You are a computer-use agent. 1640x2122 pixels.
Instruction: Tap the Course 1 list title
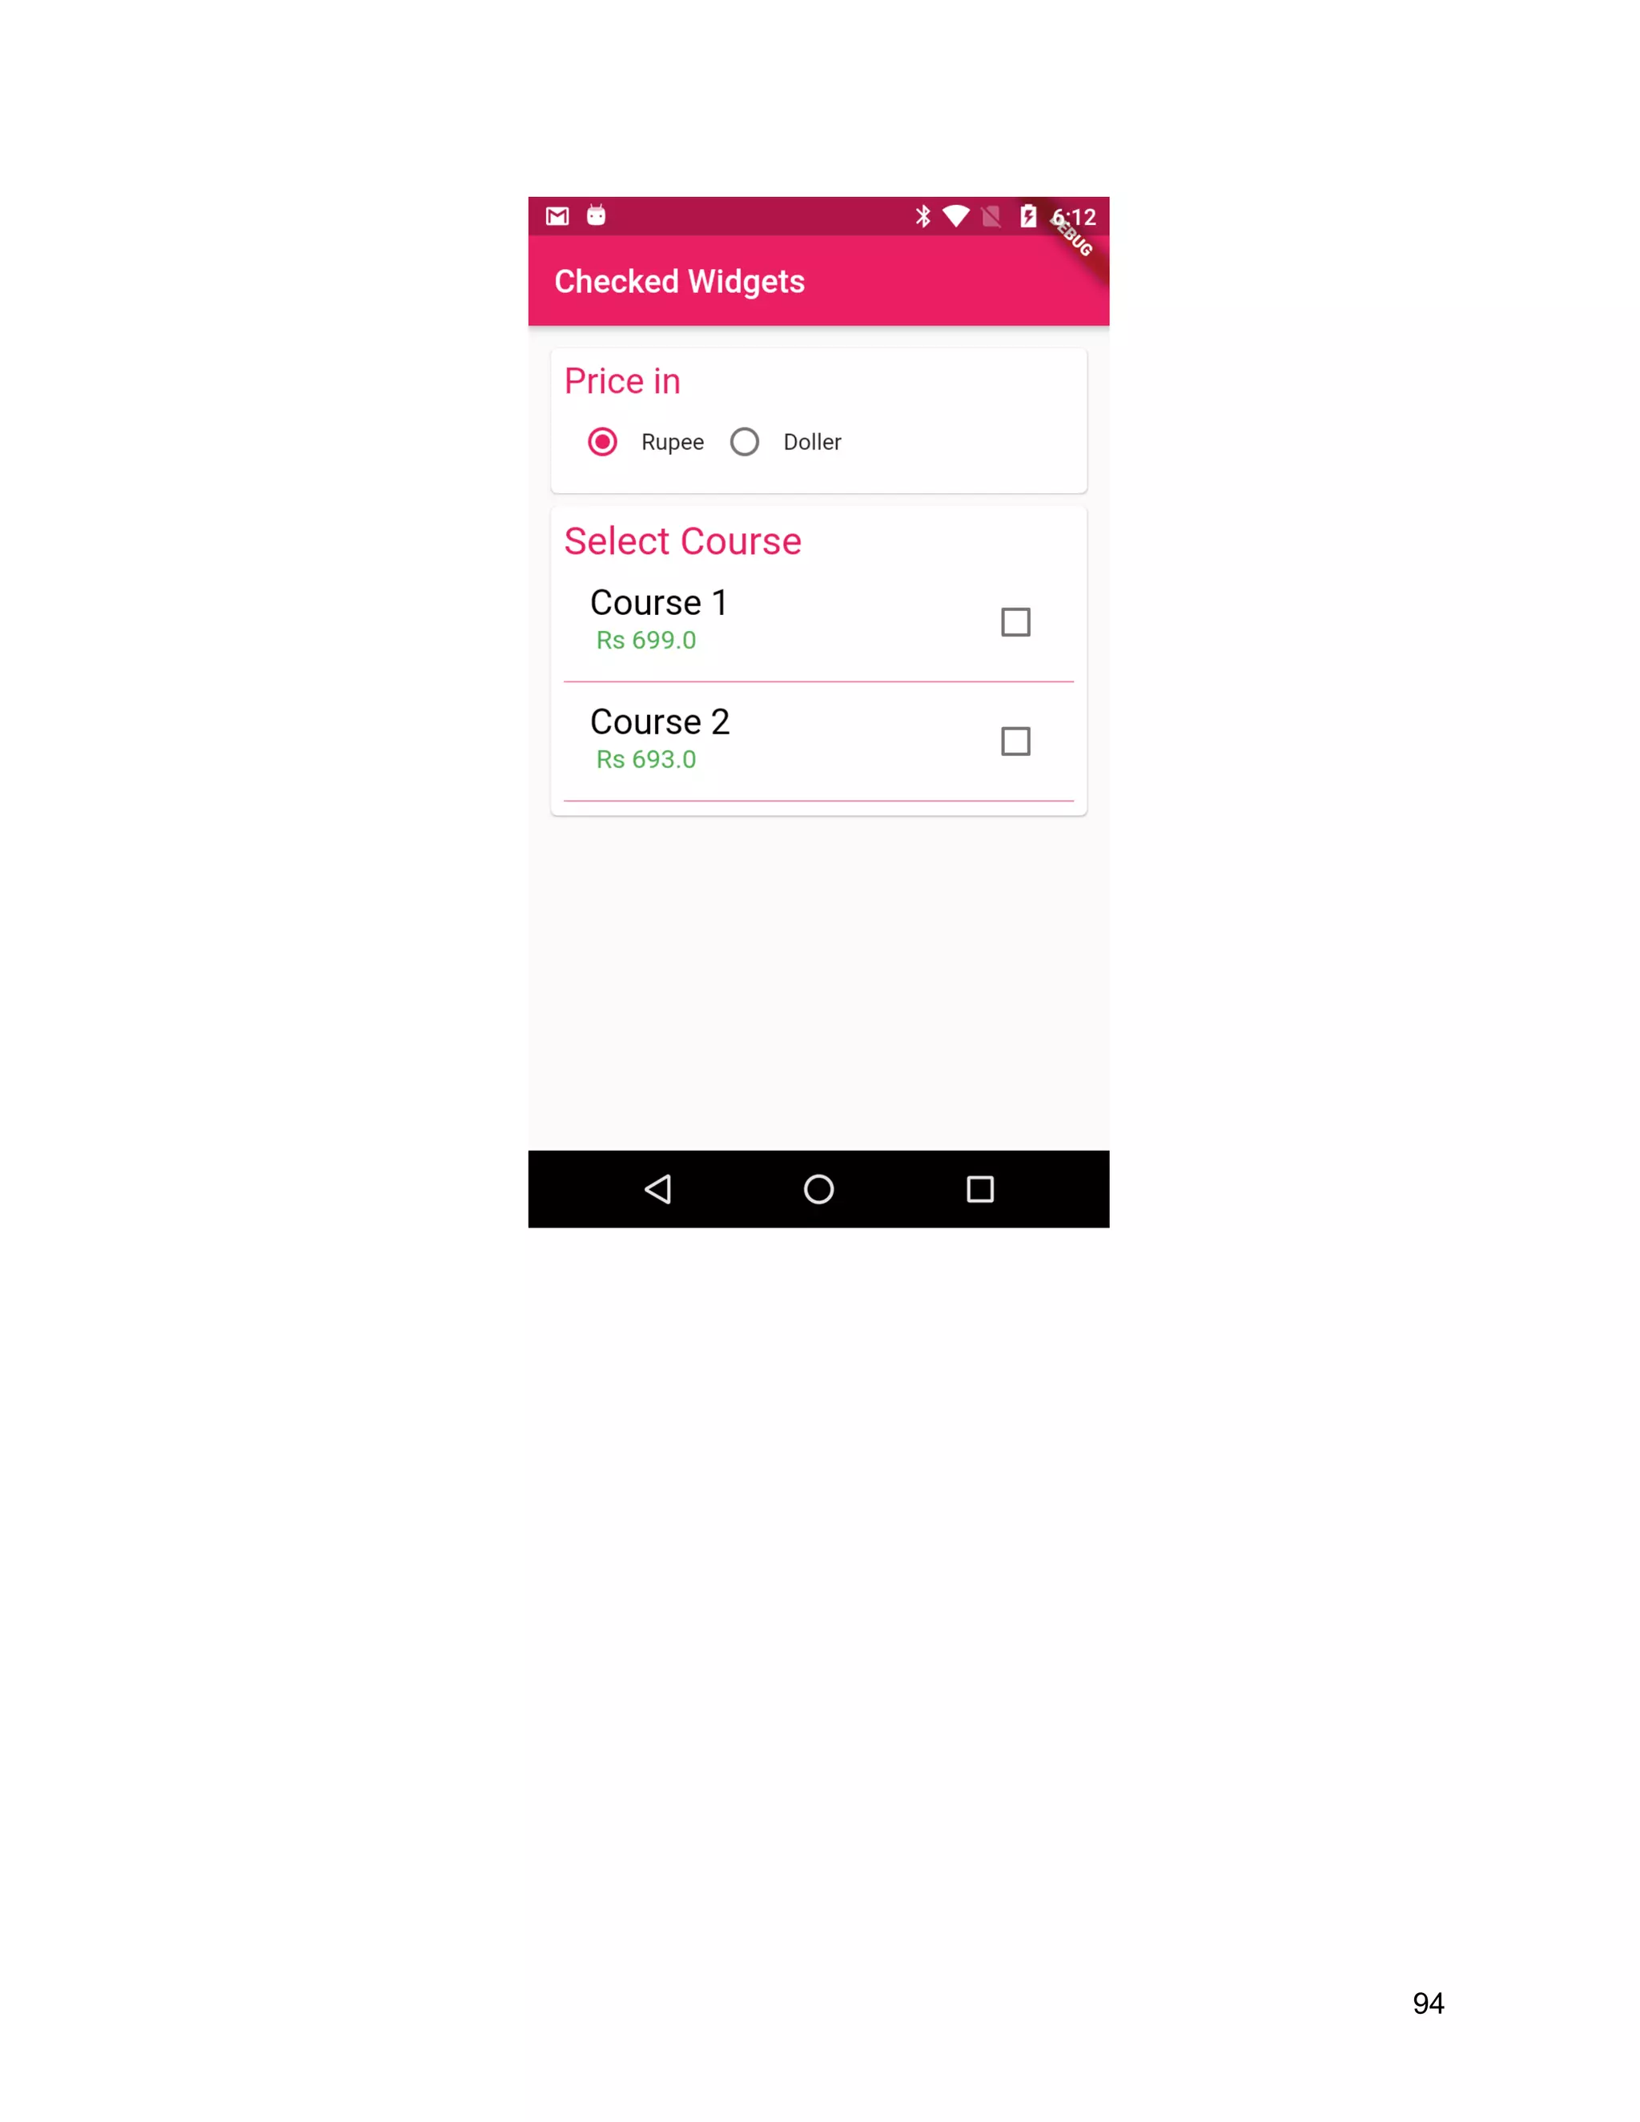point(659,602)
